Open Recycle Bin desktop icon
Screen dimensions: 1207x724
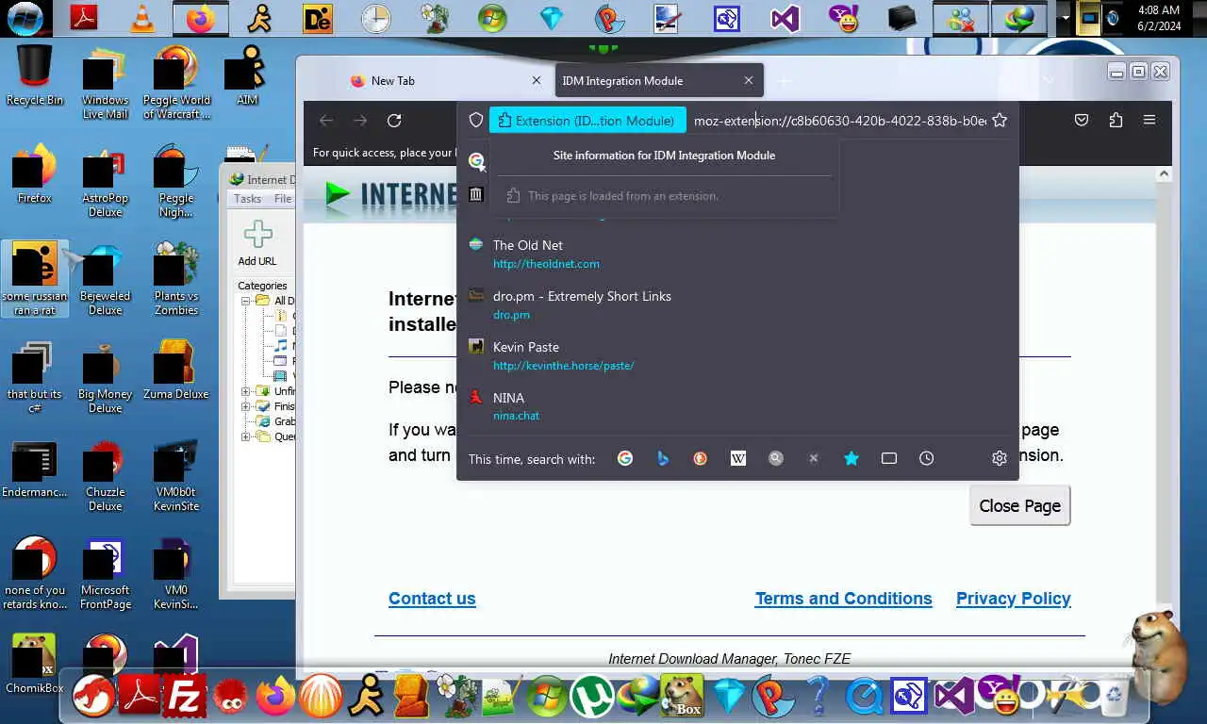click(35, 75)
